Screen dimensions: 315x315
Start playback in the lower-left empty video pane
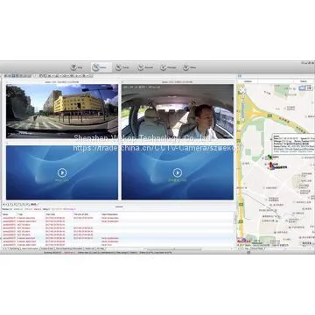(62, 172)
